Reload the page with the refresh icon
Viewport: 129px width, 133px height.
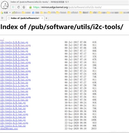[x=19, y=7]
